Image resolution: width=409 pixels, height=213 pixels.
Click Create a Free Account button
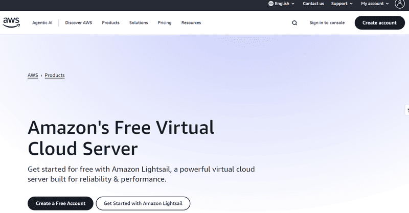coord(60,203)
